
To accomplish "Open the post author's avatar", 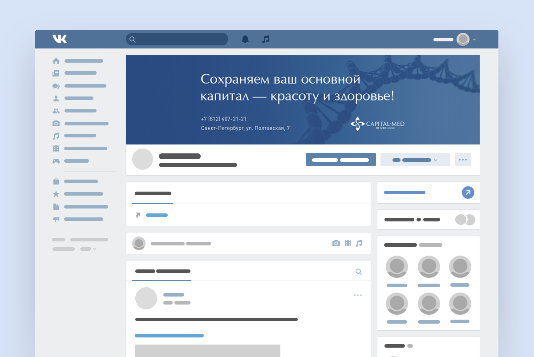I will [146, 298].
